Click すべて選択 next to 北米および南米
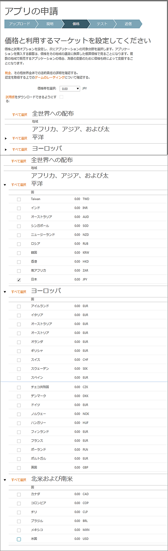Screen dimensions: 168x551 [19, 480]
